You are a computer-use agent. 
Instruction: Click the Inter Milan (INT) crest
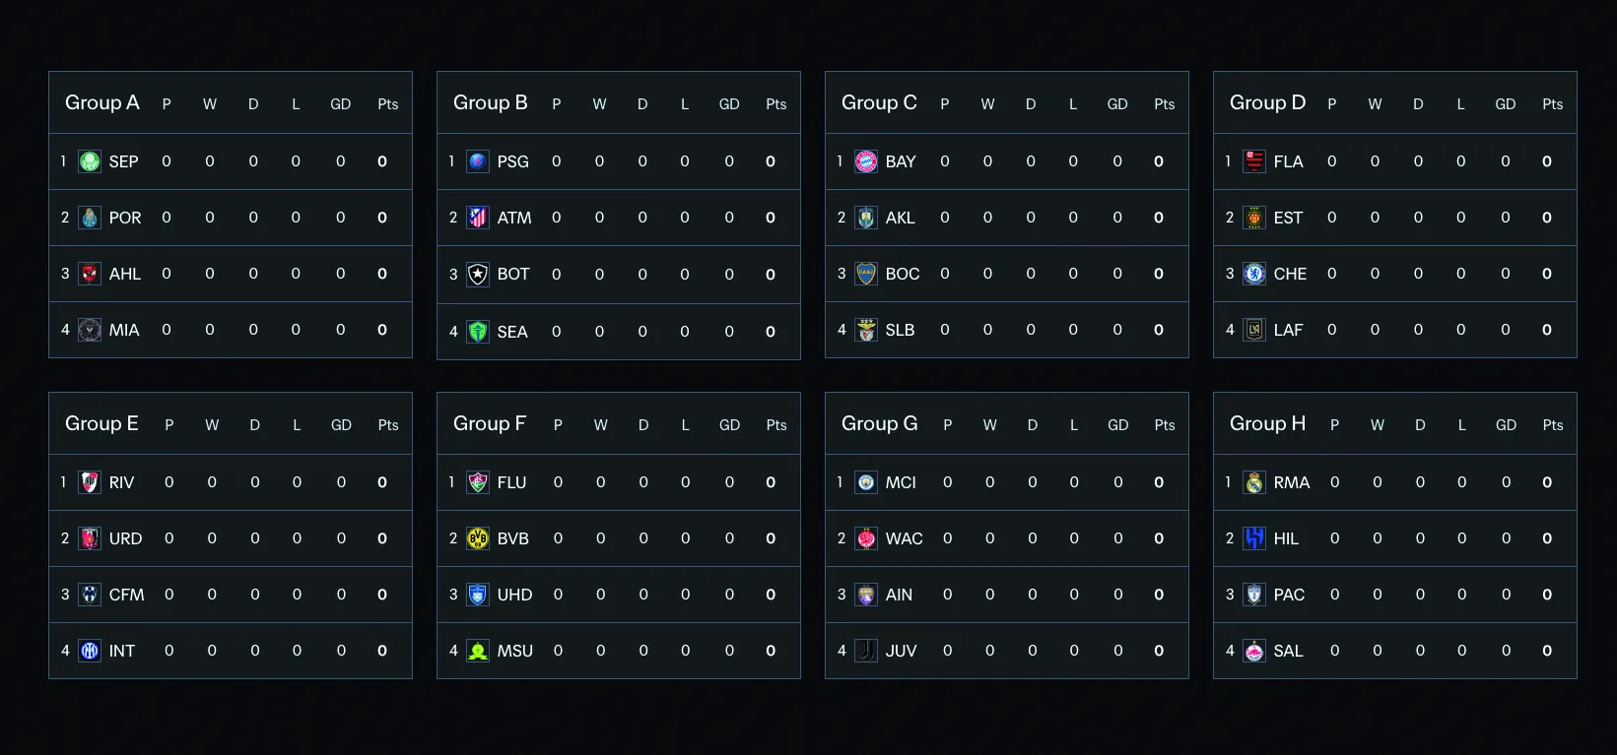click(x=90, y=651)
